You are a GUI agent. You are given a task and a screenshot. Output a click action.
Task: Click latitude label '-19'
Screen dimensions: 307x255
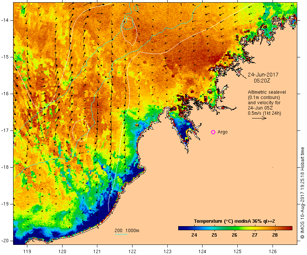[x=5, y=204]
